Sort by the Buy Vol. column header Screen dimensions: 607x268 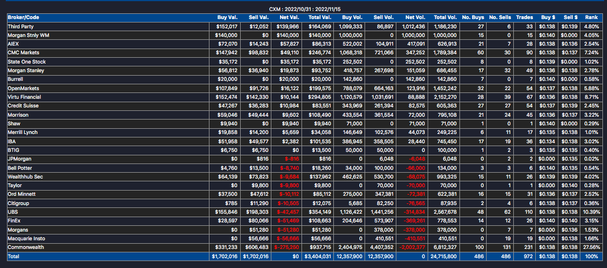352,17
